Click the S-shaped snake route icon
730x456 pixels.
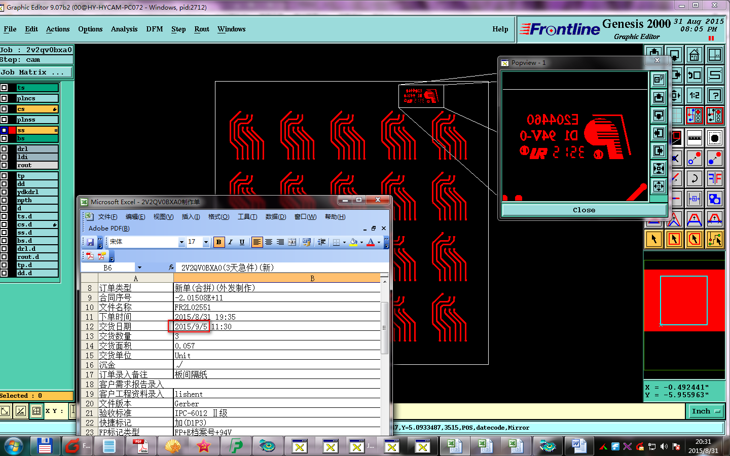pos(714,75)
